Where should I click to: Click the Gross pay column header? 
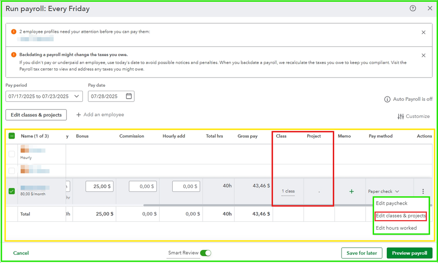point(247,136)
